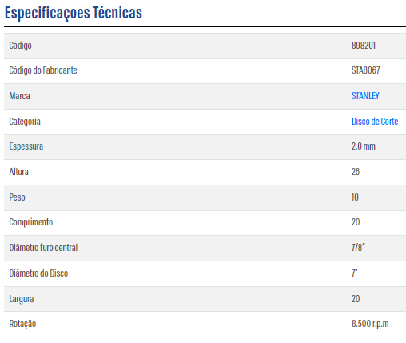Open the Disco de Corte category link
Screen dimensions: 406x343
tap(375, 122)
